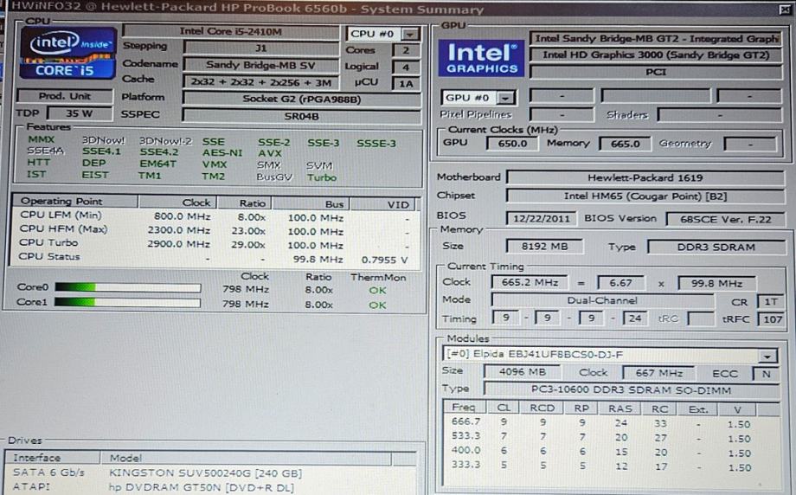Click the Cores count field

[406, 50]
